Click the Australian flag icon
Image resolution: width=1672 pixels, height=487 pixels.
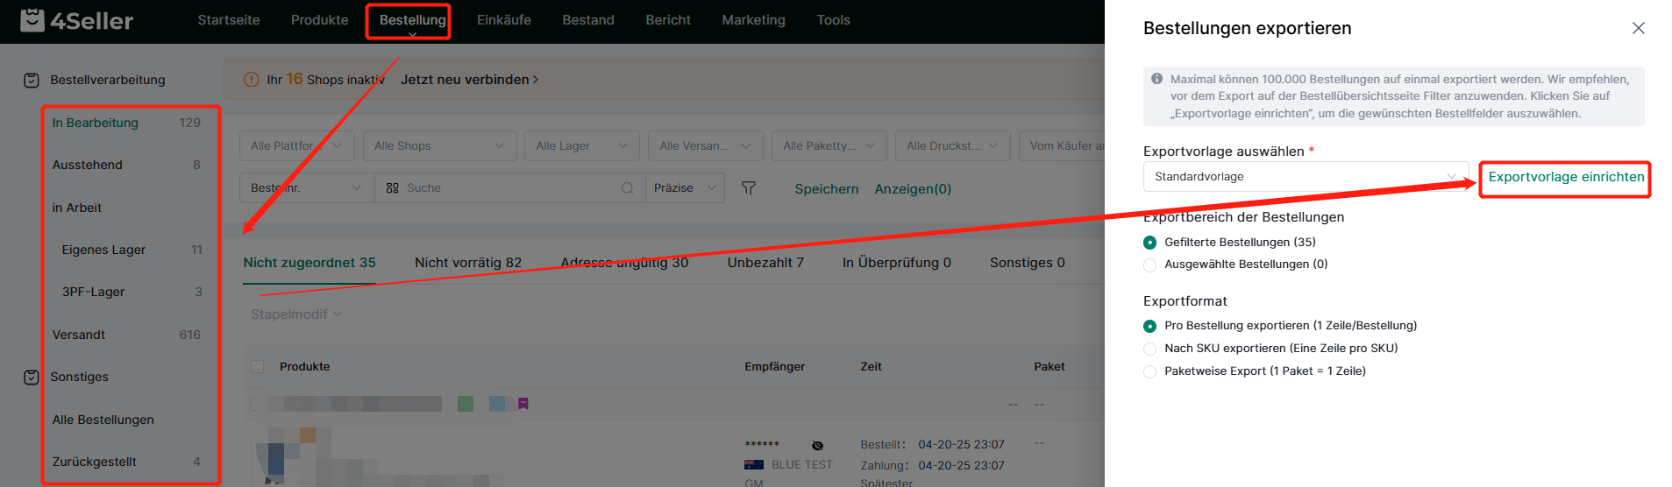click(754, 465)
